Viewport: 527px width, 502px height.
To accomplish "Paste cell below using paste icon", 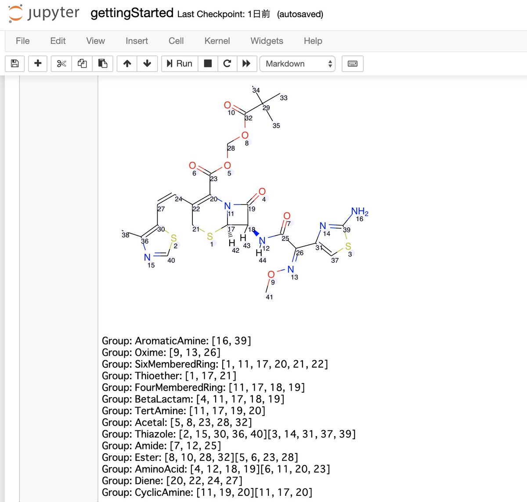I will (103, 64).
